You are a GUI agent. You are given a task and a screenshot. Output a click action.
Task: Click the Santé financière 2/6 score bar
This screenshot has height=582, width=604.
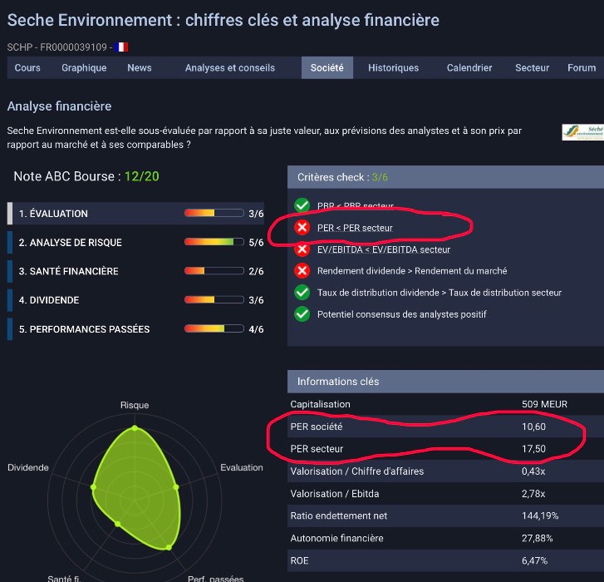214,270
